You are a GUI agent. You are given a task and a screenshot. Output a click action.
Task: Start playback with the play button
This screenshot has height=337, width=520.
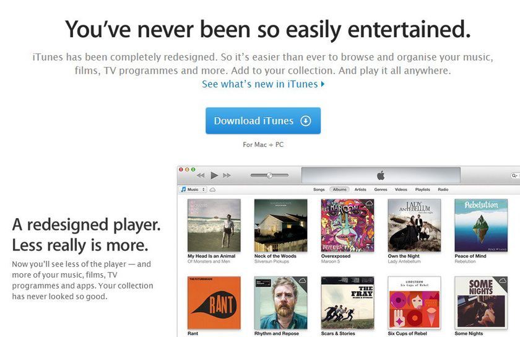click(214, 175)
